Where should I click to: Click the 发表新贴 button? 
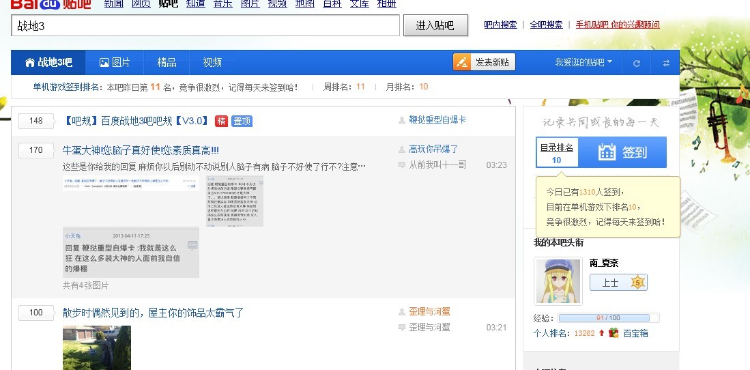tap(484, 62)
